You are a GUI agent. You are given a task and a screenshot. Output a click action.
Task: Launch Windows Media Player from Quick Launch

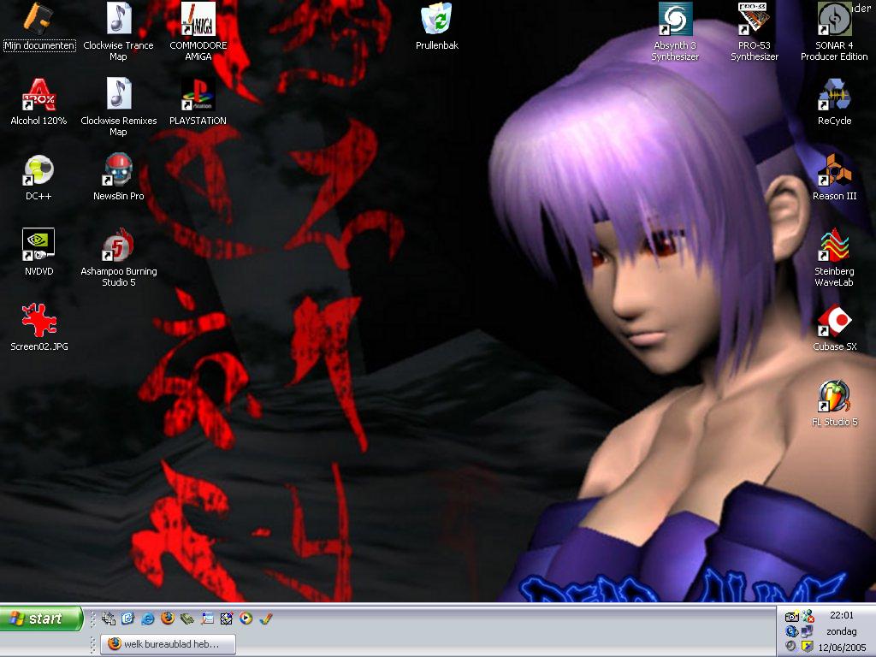click(246, 619)
